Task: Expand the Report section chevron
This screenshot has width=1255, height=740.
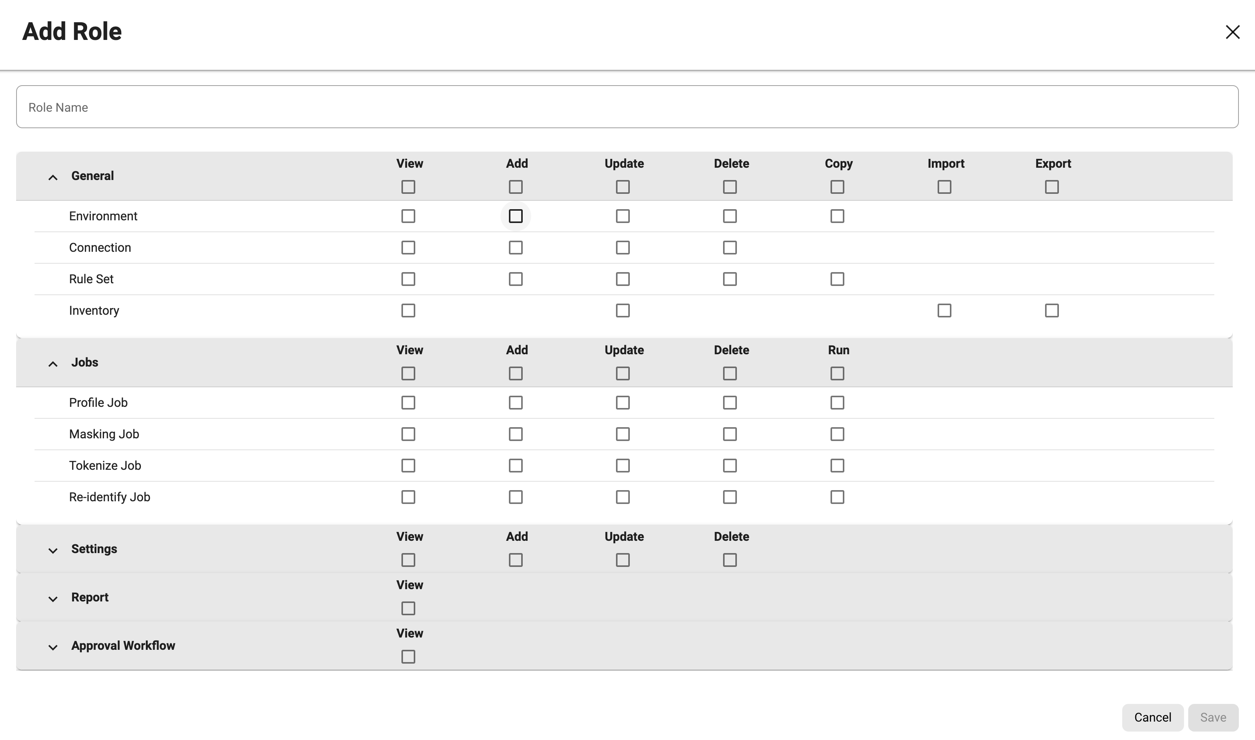Action: point(53,598)
